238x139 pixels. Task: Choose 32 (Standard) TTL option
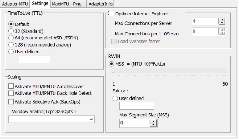pyautogui.click(x=11, y=31)
